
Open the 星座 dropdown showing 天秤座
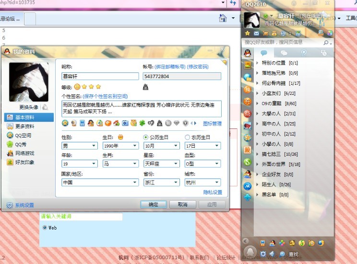(162, 164)
